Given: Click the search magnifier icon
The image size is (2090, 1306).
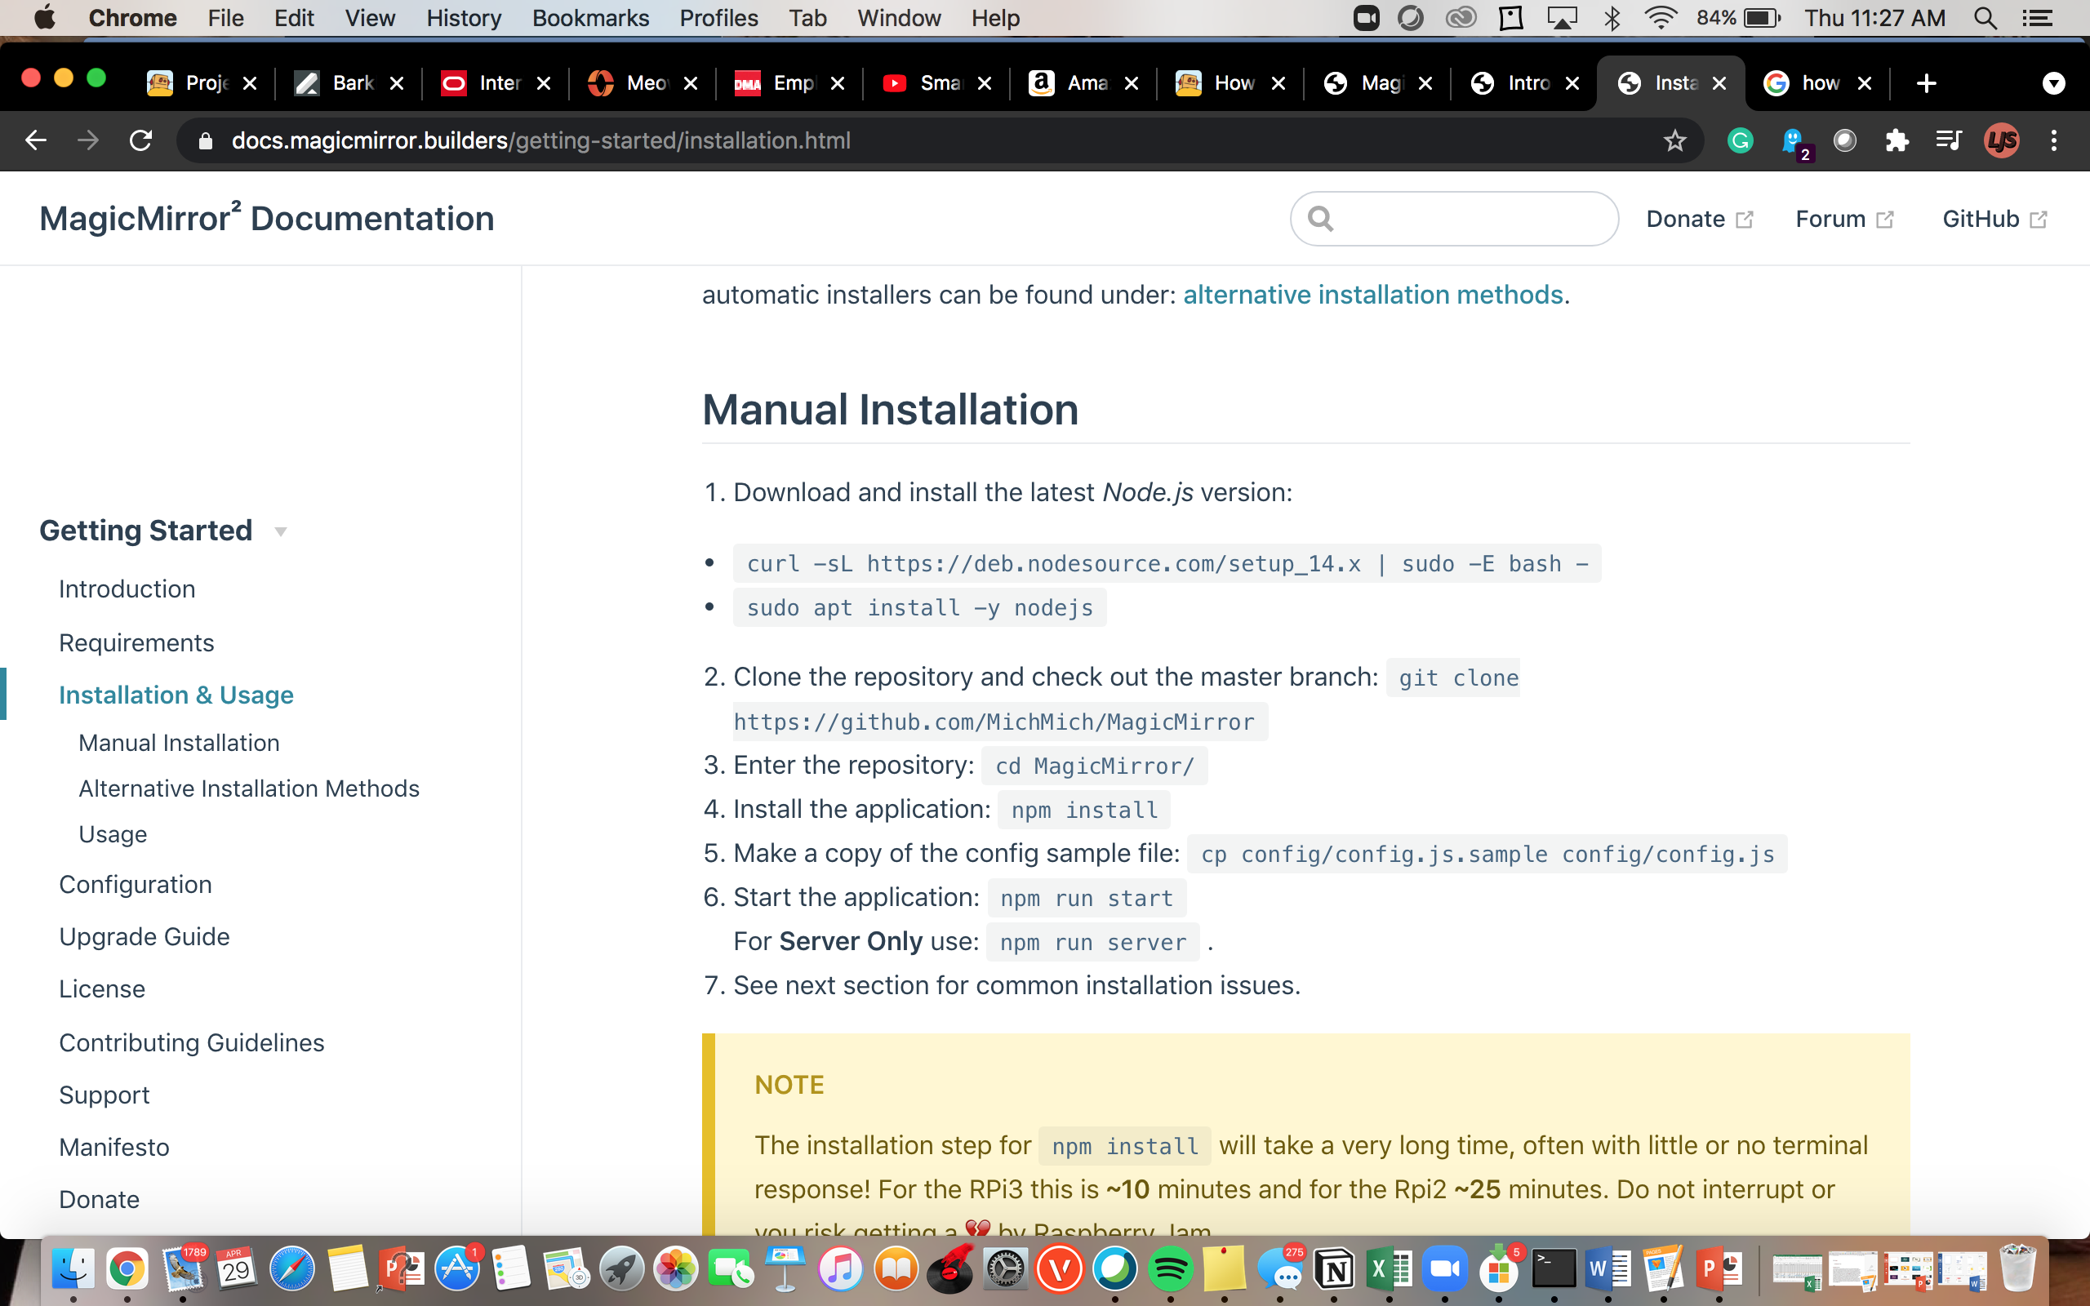Looking at the screenshot, I should [x=1321, y=218].
